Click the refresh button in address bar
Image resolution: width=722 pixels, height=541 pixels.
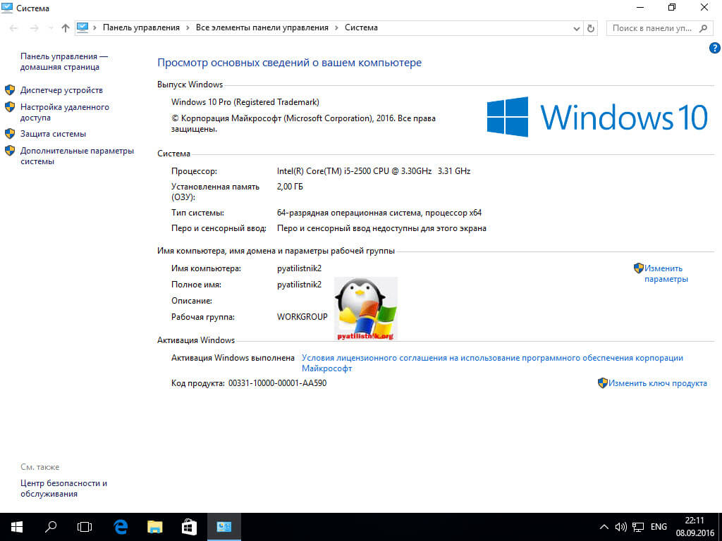pos(592,28)
